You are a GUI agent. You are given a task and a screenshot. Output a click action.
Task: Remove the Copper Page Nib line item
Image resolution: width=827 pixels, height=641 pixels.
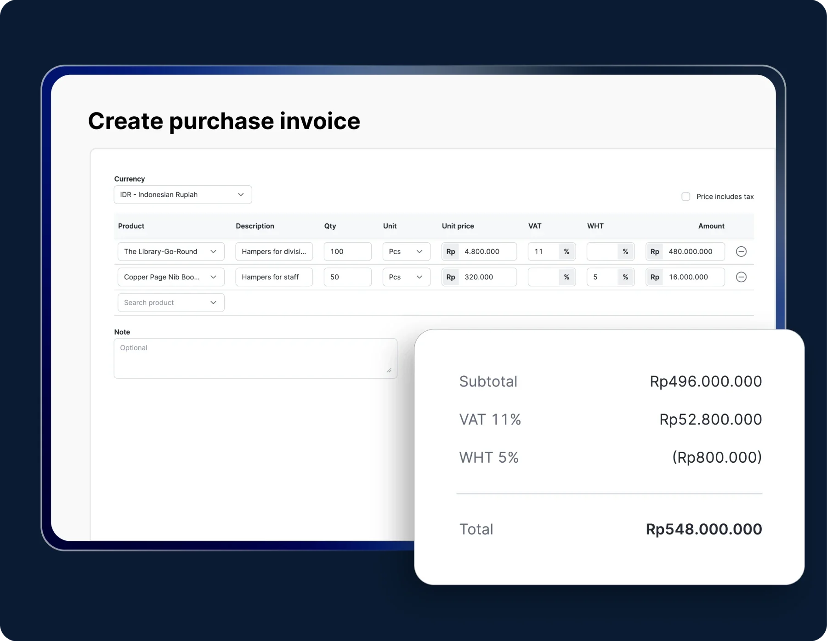click(741, 277)
